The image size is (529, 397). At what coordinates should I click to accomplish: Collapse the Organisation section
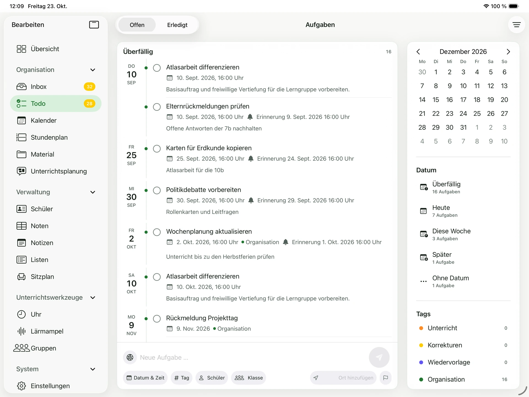click(93, 70)
